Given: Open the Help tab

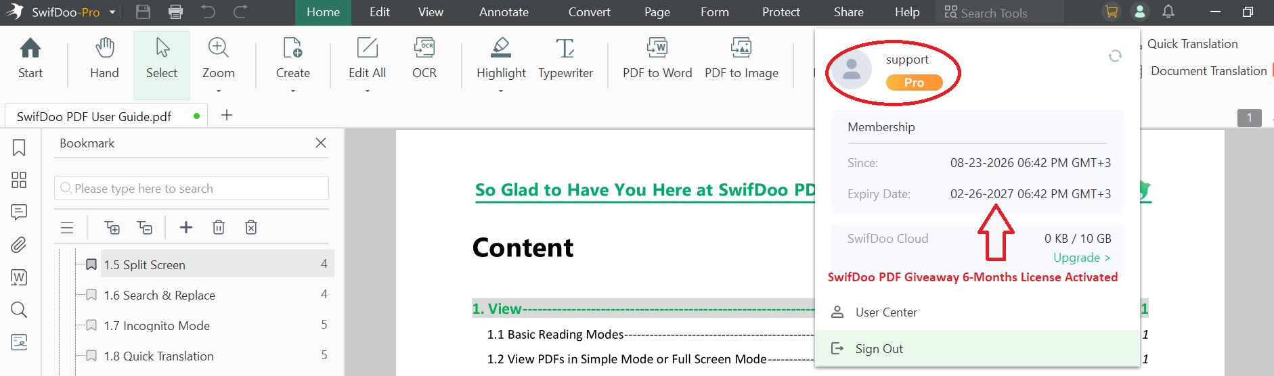Looking at the screenshot, I should 907,12.
